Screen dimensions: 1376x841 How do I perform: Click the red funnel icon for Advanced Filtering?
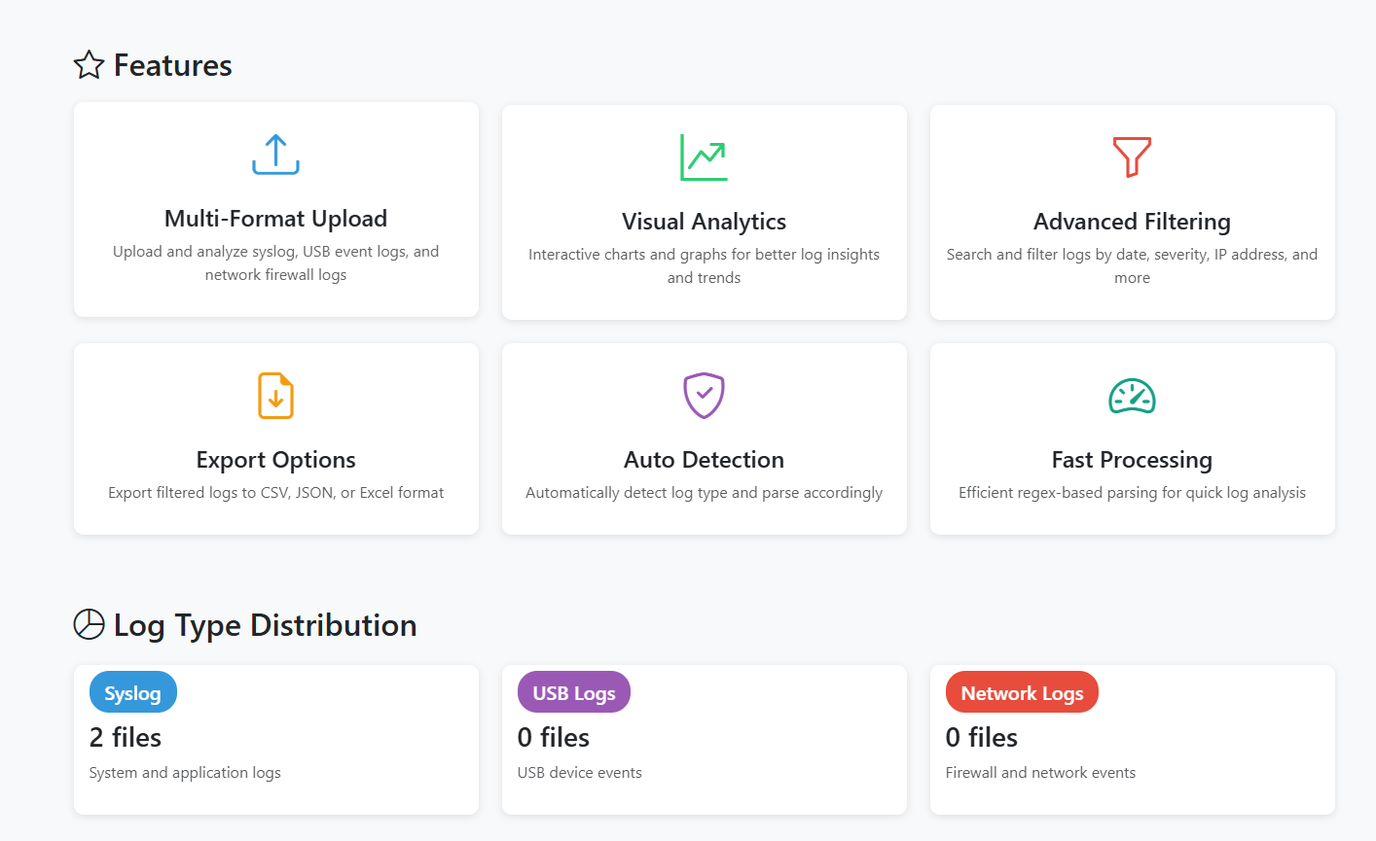1132,158
